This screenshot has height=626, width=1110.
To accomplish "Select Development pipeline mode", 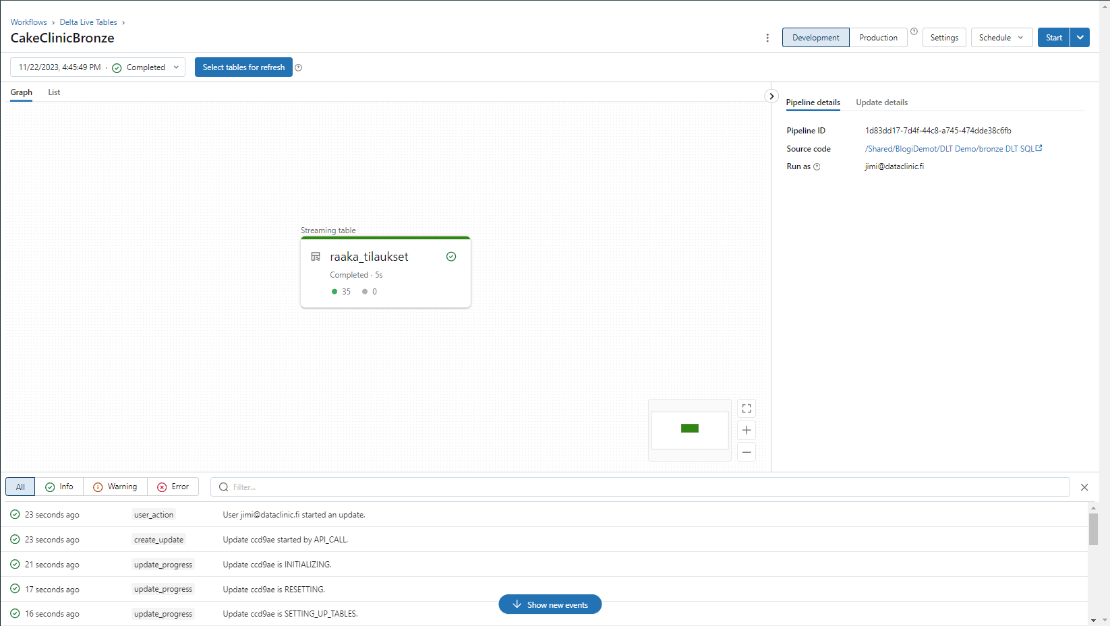I will click(x=815, y=38).
